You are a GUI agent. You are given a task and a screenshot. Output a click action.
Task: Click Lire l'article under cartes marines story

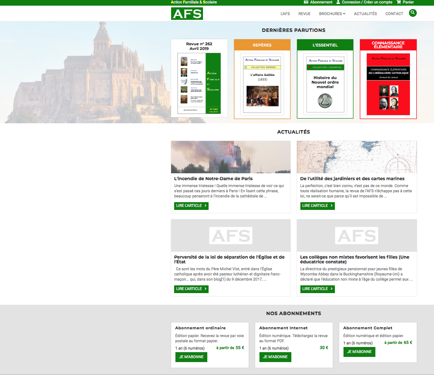(x=317, y=206)
